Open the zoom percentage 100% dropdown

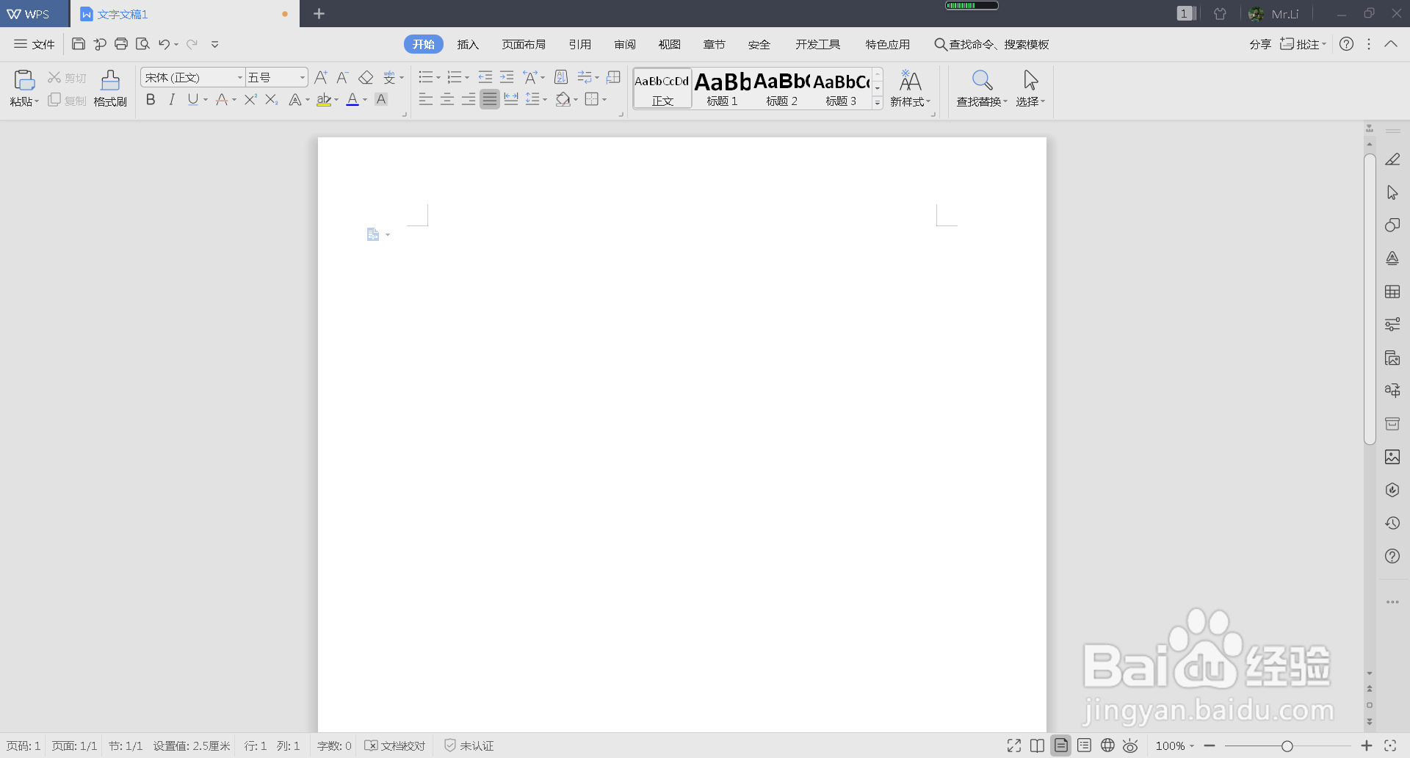[x=1174, y=746]
